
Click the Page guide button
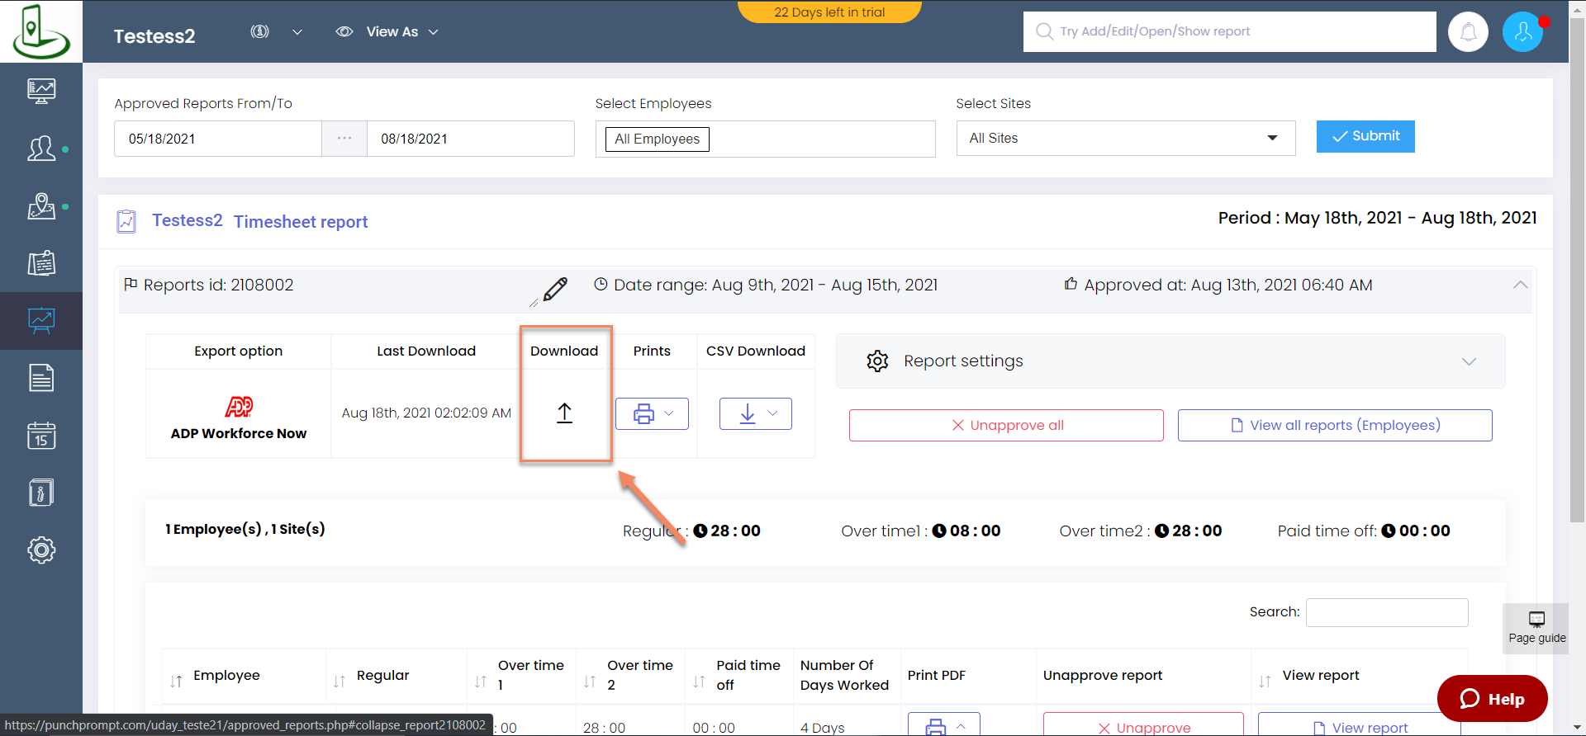pyautogui.click(x=1536, y=628)
